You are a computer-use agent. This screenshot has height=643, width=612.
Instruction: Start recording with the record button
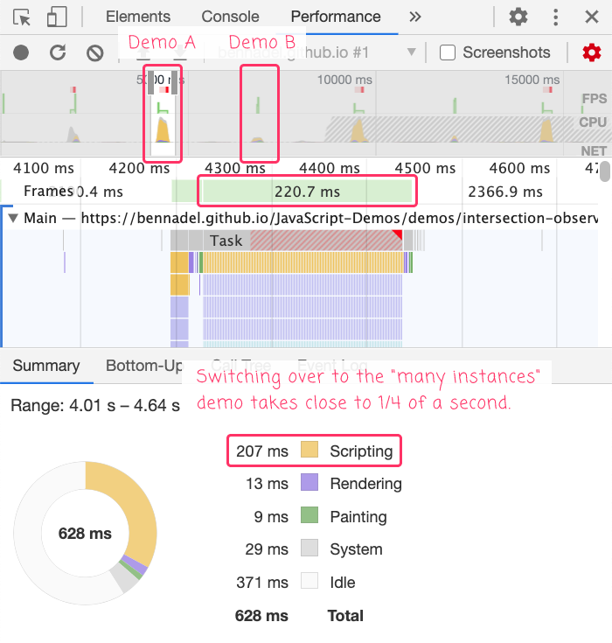(21, 52)
